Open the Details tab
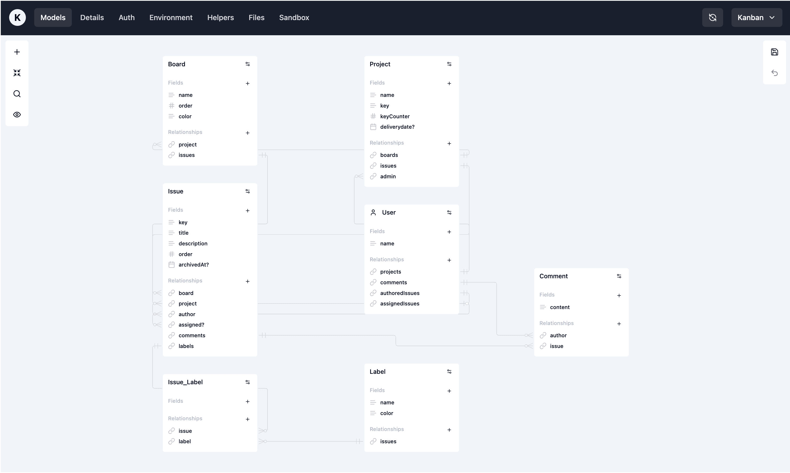 point(92,17)
